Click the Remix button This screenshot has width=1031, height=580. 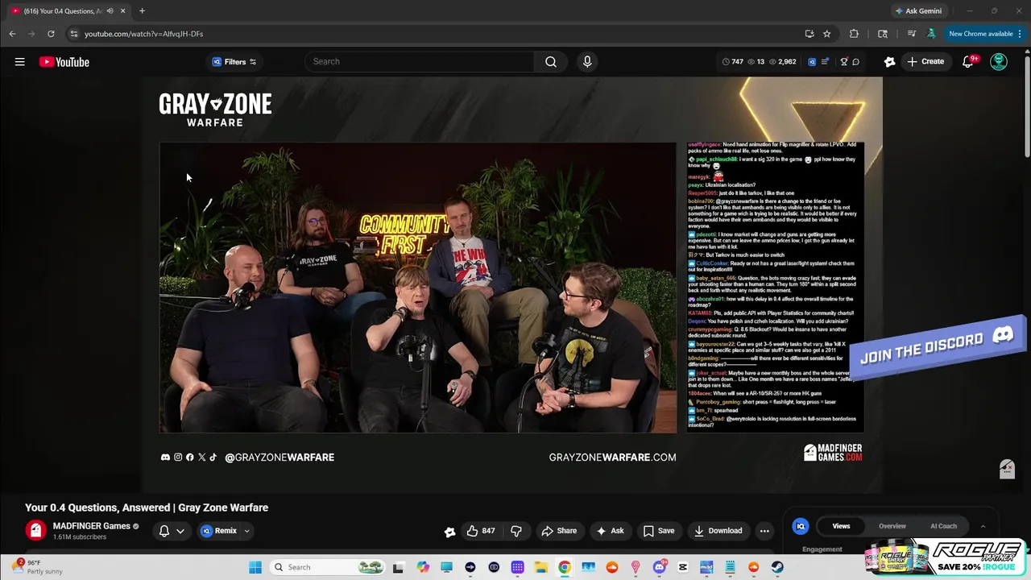click(x=218, y=531)
